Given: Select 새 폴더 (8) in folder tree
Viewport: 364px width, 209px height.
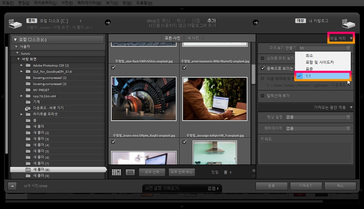Looking at the screenshot, I should point(58,169).
